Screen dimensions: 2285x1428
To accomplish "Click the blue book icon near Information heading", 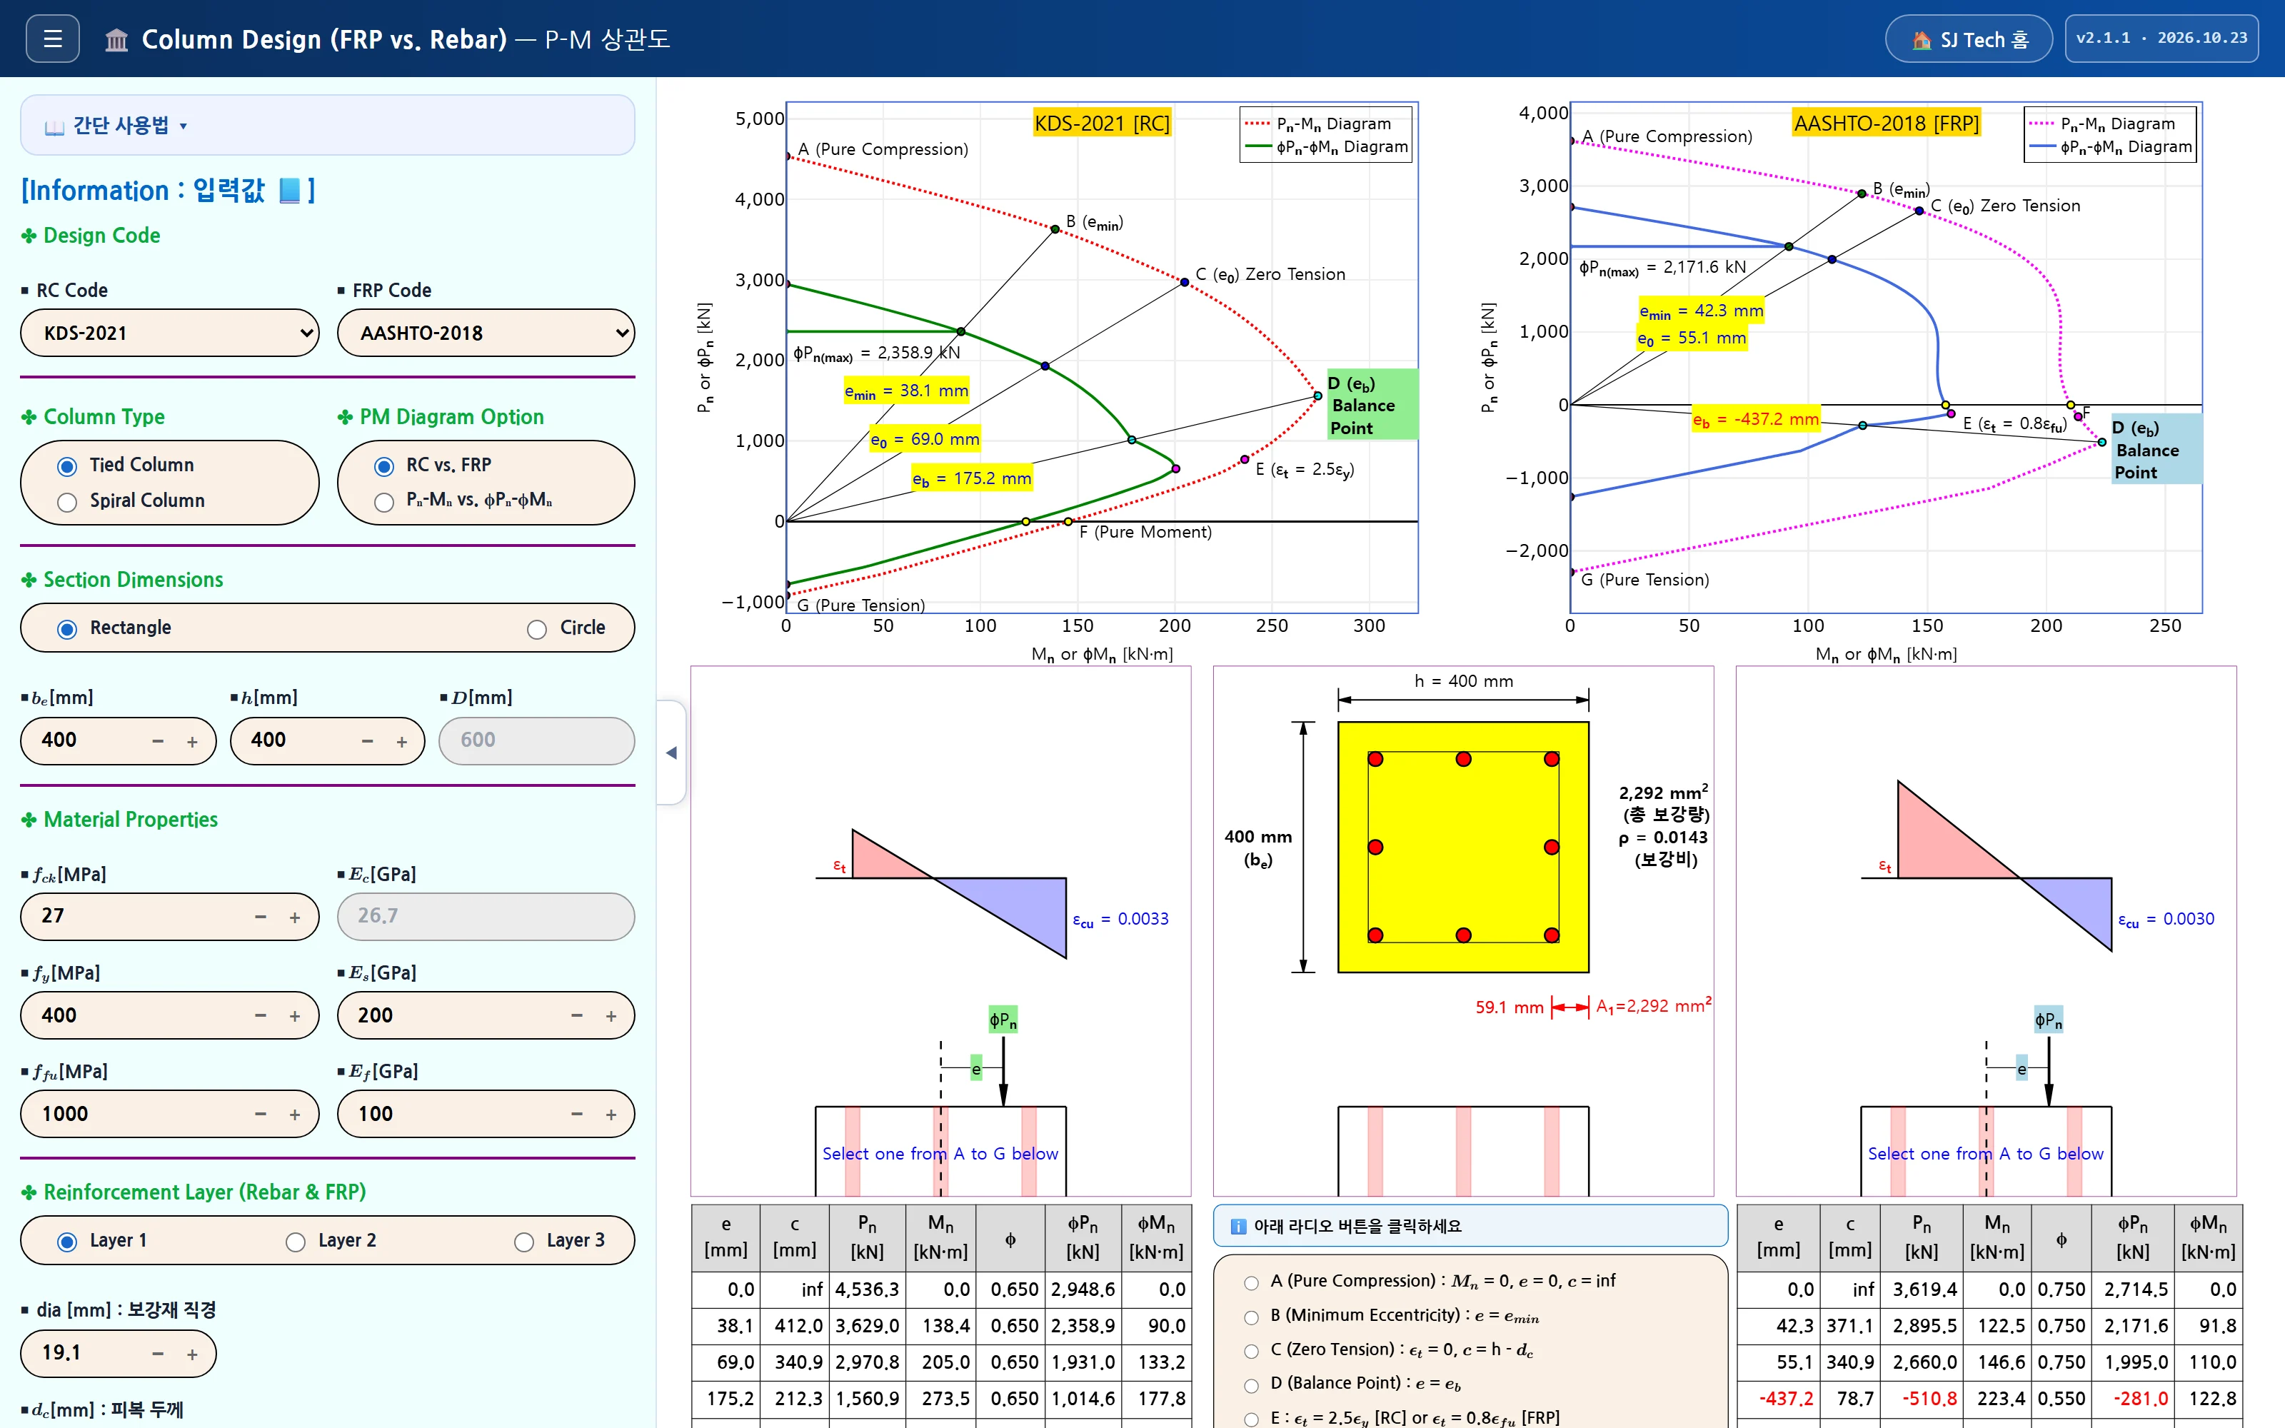I will pyautogui.click(x=290, y=191).
